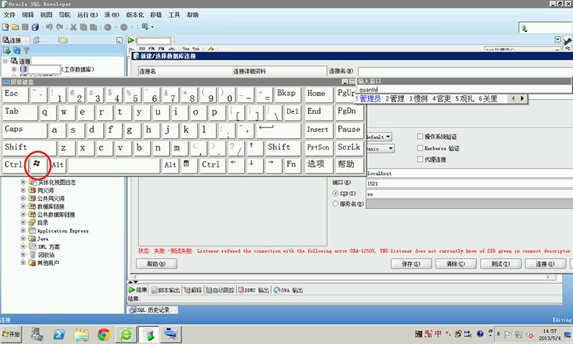
Task: Expand the Application Express tree node
Action: pyautogui.click(x=23, y=231)
